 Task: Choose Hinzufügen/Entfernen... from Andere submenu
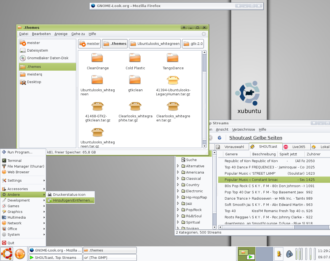coord(70,200)
